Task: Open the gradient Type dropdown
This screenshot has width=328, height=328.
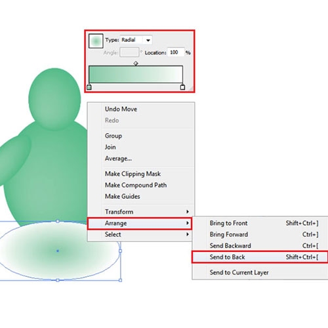Action: click(x=136, y=40)
